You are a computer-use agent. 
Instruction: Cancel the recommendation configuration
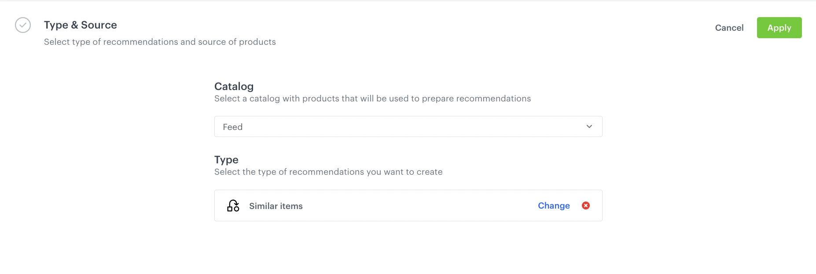[x=729, y=28]
